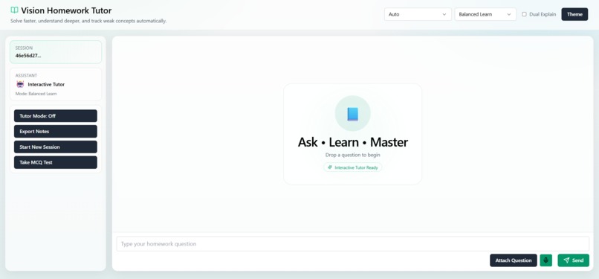Click the paper plane icon on Send
Viewport: 599px width, 279px height.
tap(566, 260)
